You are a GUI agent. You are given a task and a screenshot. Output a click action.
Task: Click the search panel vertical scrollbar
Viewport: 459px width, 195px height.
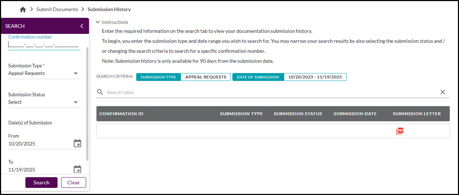pos(87,103)
